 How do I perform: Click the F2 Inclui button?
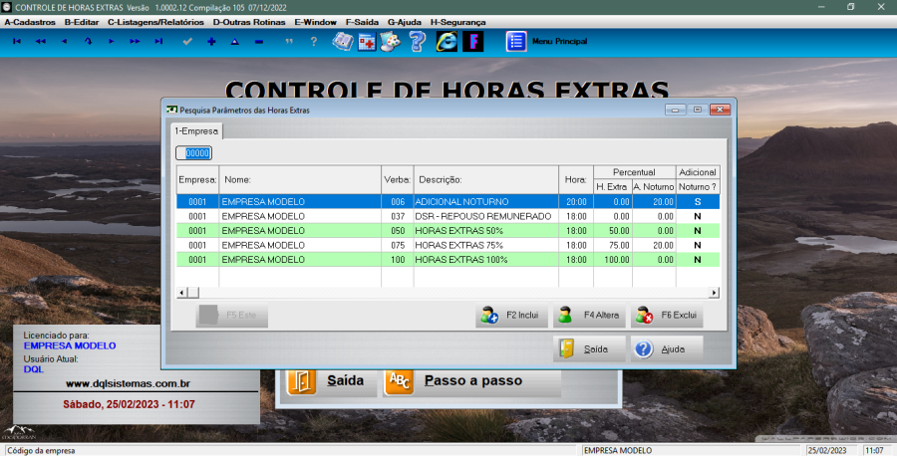pos(512,316)
